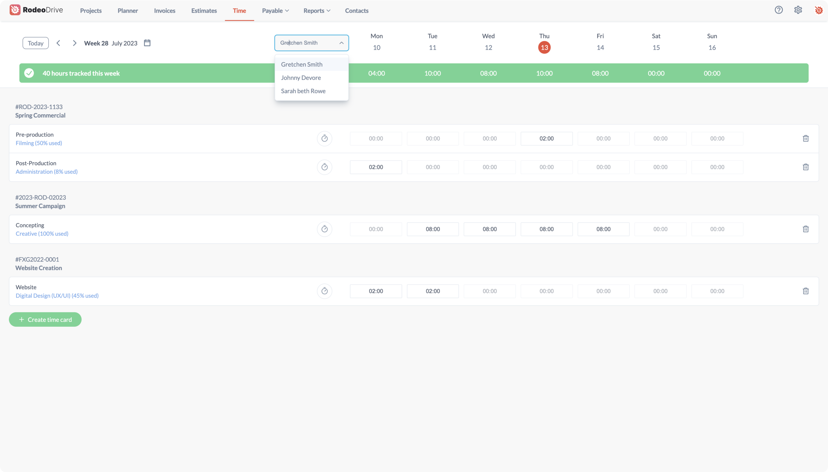The width and height of the screenshot is (828, 472).
Task: Switch to the Planner tab
Action: pos(127,10)
